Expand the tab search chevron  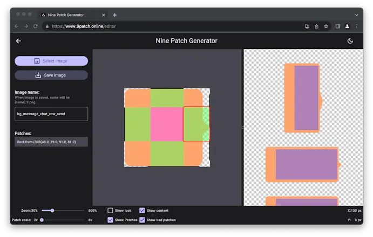point(356,15)
